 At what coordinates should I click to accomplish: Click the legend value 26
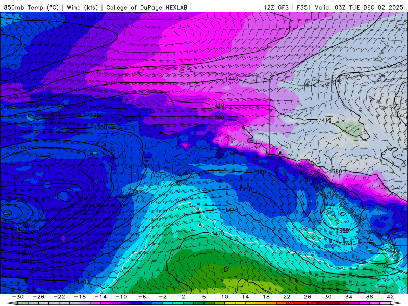[308, 297]
